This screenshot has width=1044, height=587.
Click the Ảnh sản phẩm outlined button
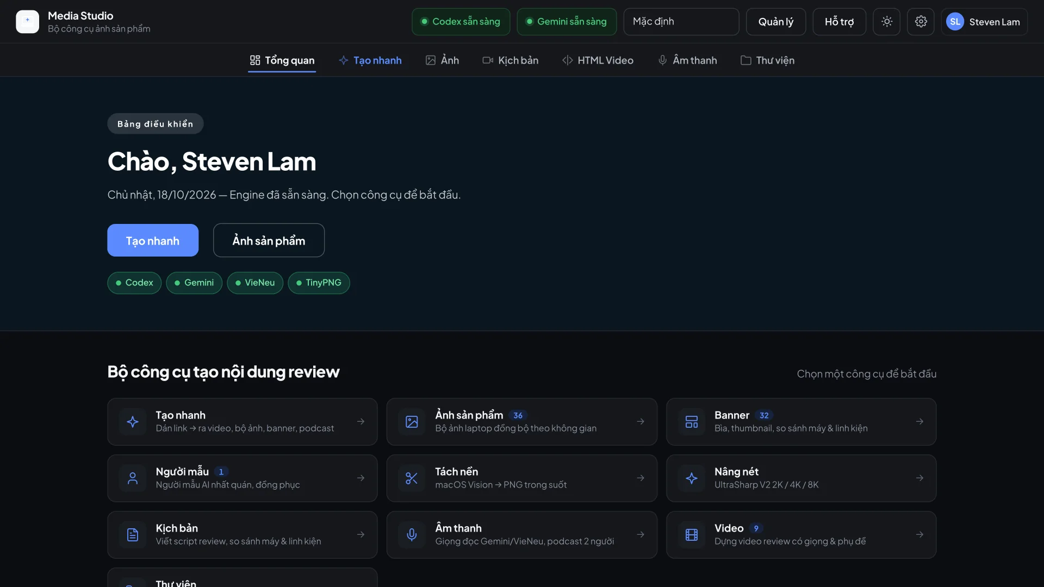[269, 240]
